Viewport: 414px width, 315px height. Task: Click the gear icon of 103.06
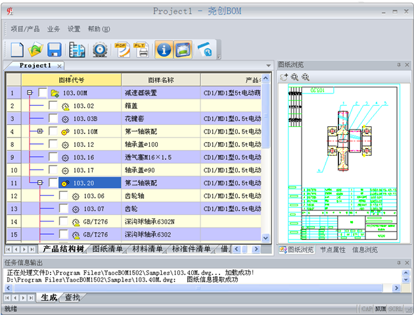(x=76, y=197)
